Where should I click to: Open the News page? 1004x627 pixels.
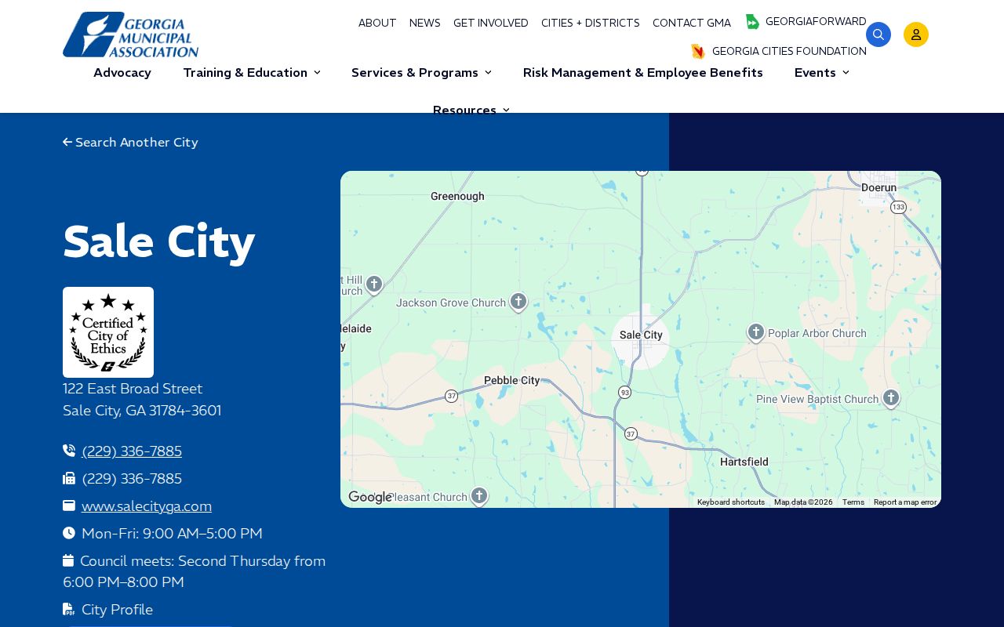click(425, 24)
